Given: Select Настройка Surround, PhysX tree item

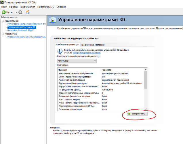Looking at the screenshot, I should (x=20, y=30).
